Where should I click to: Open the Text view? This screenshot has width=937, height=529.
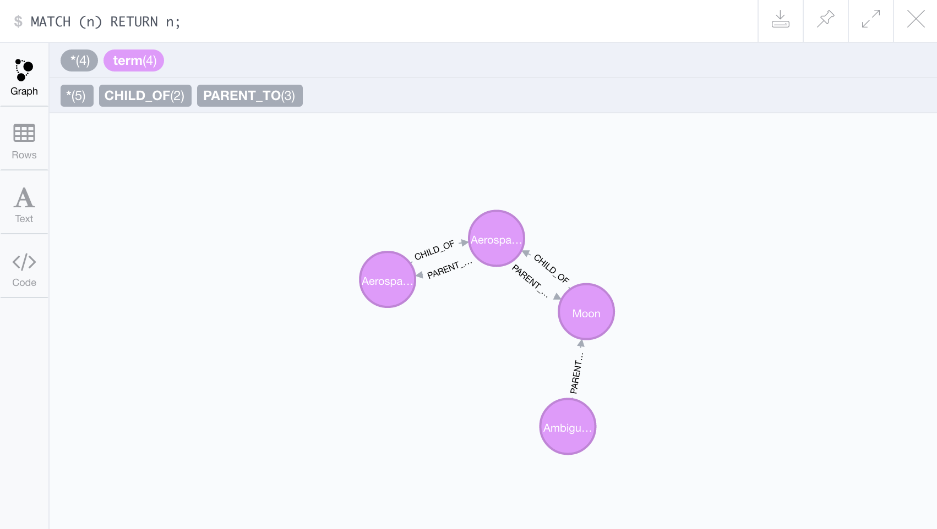click(x=24, y=205)
